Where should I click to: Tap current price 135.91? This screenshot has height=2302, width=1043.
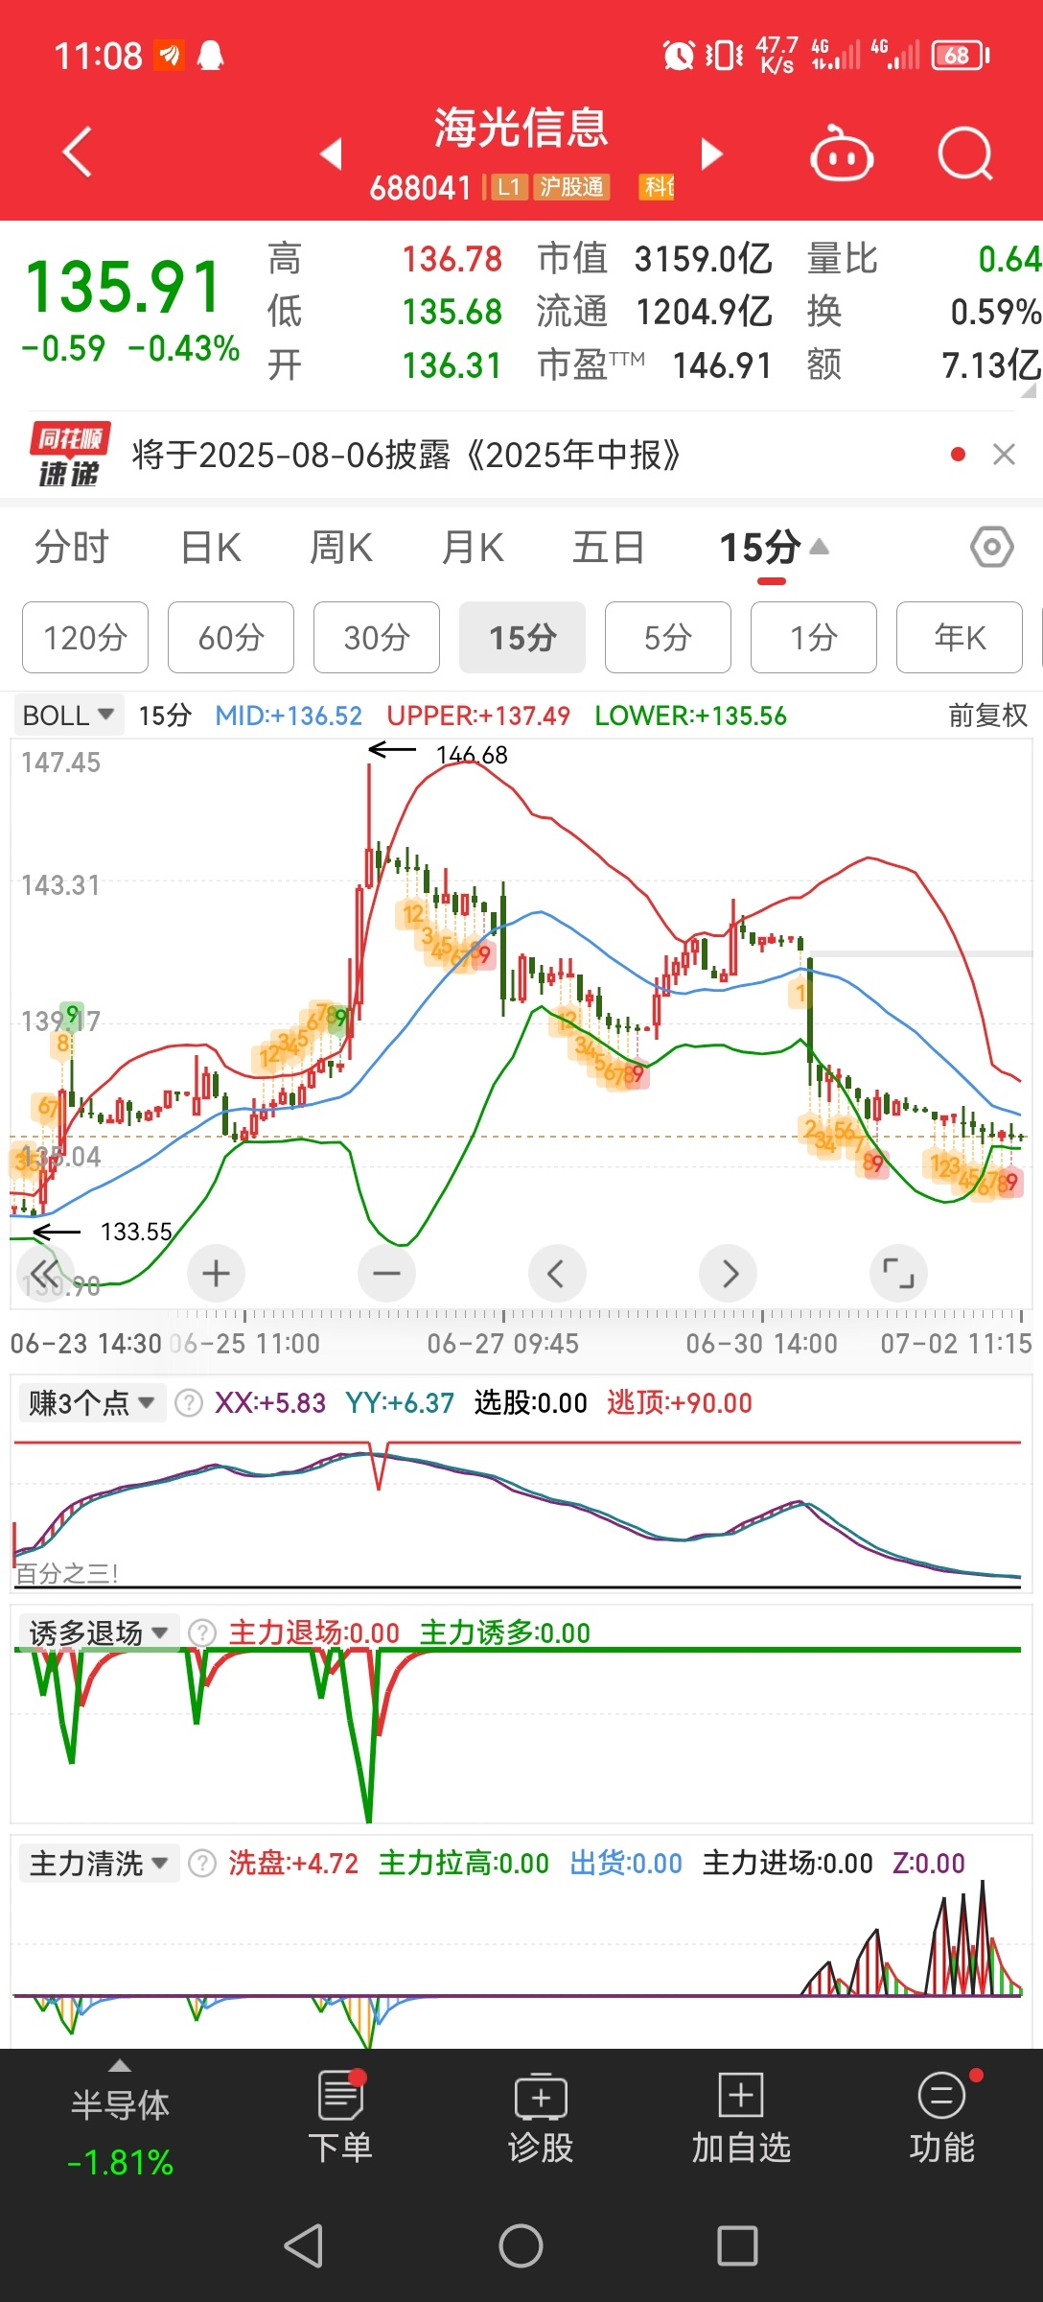[x=123, y=288]
